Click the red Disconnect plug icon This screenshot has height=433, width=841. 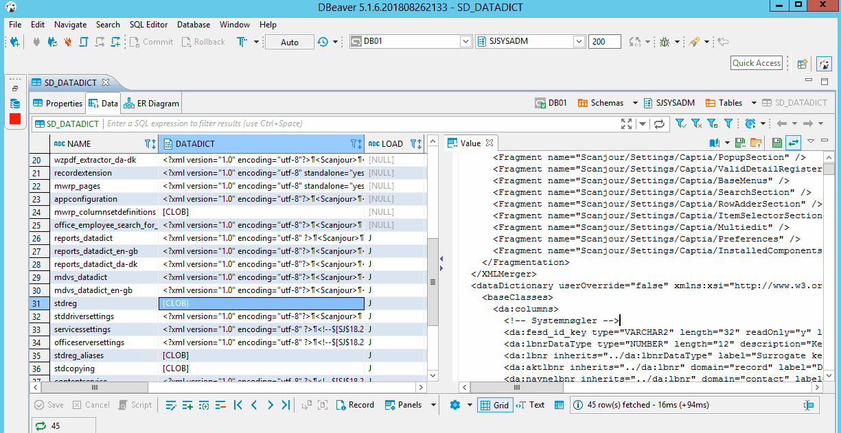tap(67, 42)
